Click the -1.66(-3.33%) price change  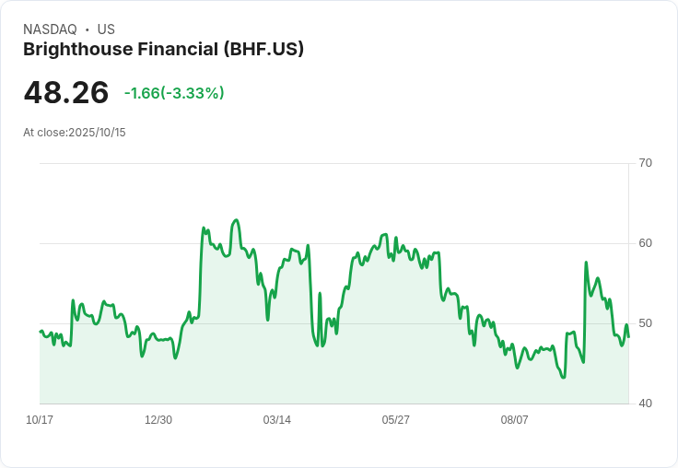click(x=174, y=93)
